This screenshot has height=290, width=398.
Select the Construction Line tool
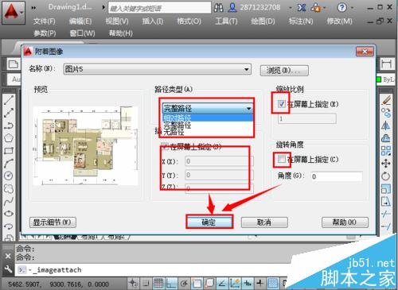pos(9,113)
